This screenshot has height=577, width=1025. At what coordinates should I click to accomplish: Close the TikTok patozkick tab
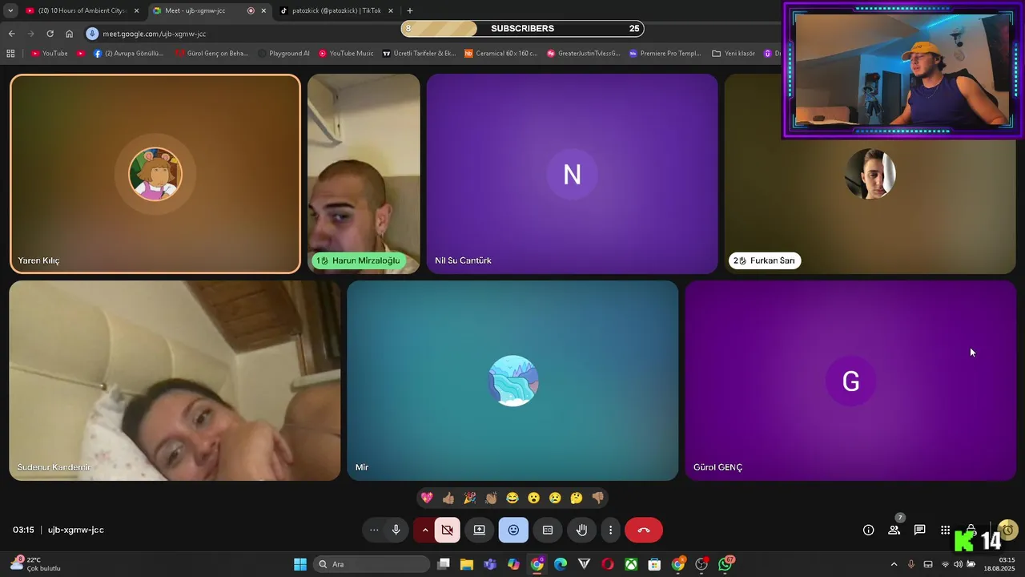click(x=391, y=10)
